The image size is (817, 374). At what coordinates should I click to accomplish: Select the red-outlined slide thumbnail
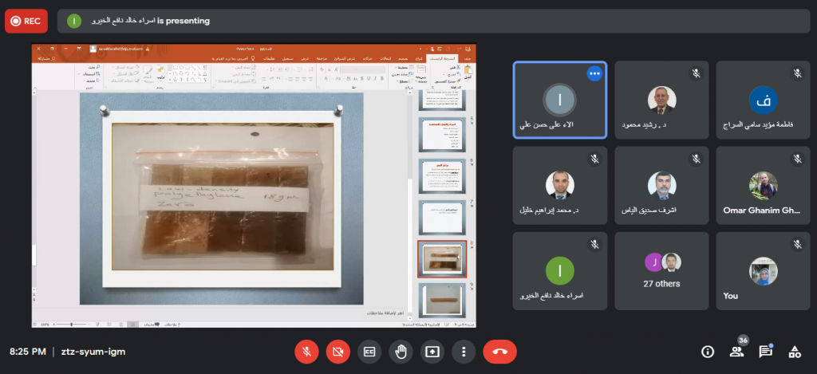pyautogui.click(x=442, y=259)
